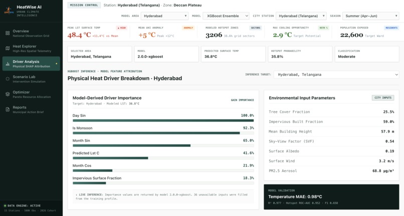Viewport: 404px width, 216px height.
Task: Click the Live Inference note
Action: click(163, 196)
